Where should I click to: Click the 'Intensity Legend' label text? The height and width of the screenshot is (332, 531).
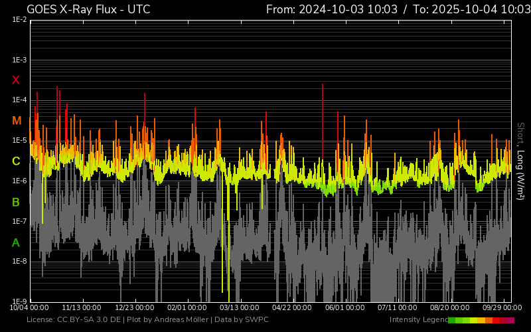pos(417,320)
